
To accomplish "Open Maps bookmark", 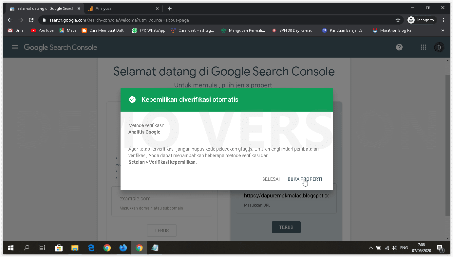I will point(68,30).
